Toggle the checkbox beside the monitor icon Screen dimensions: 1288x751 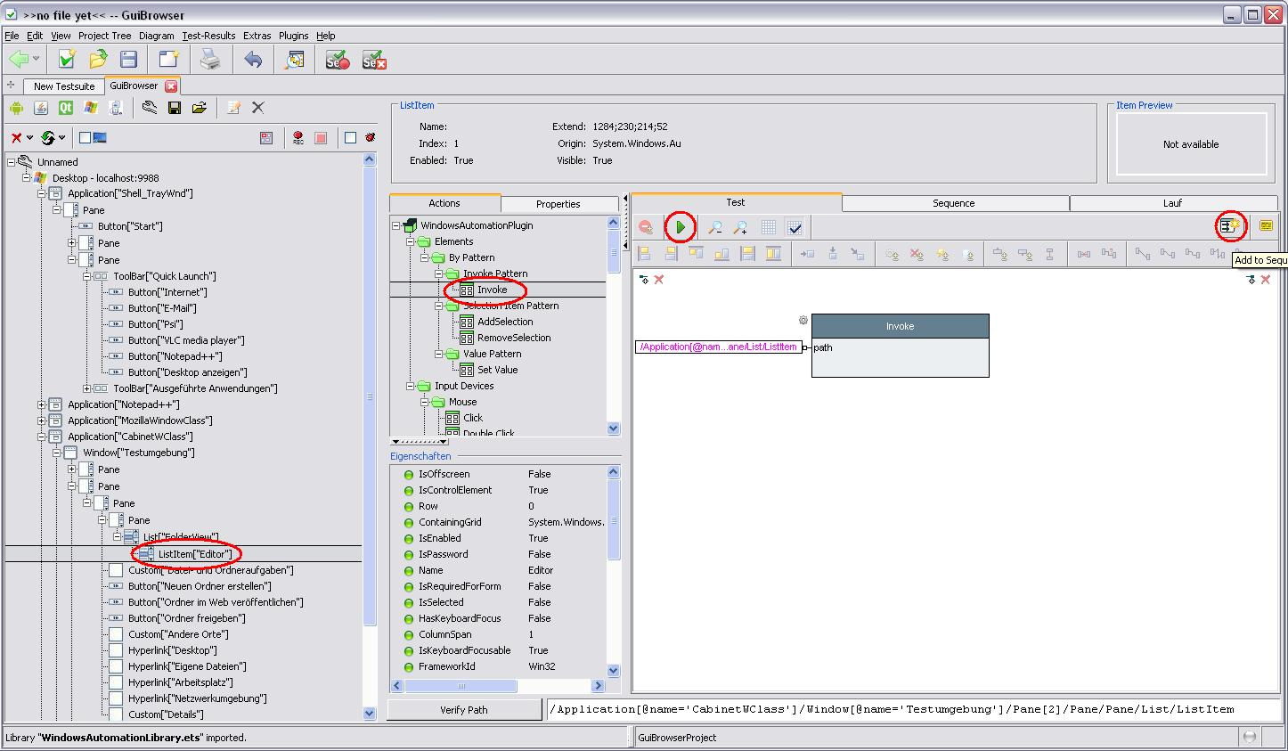pyautogui.click(x=85, y=137)
